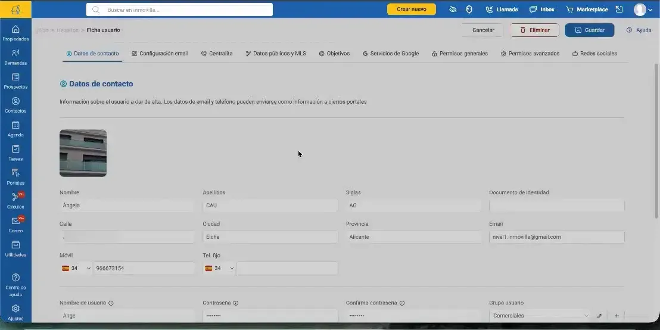This screenshot has height=330, width=660.
Task: Click the Crear nuevo button
Action: 411,10
